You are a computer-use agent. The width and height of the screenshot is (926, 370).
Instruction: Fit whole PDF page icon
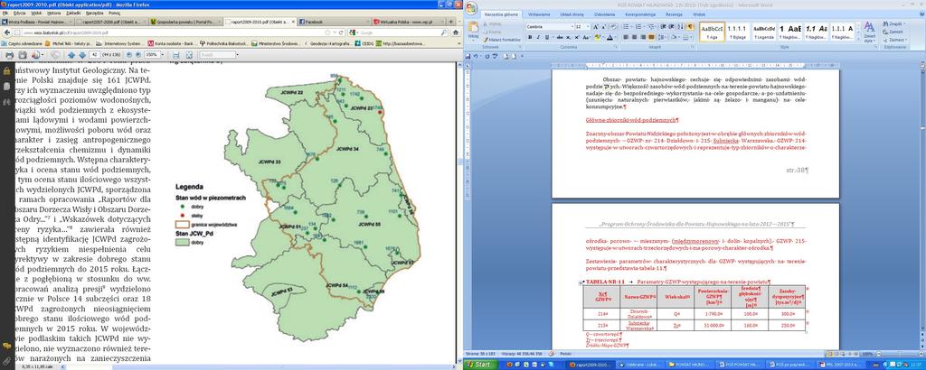point(189,55)
